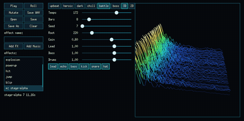Select the boss preset

pyautogui.click(x=116, y=6)
